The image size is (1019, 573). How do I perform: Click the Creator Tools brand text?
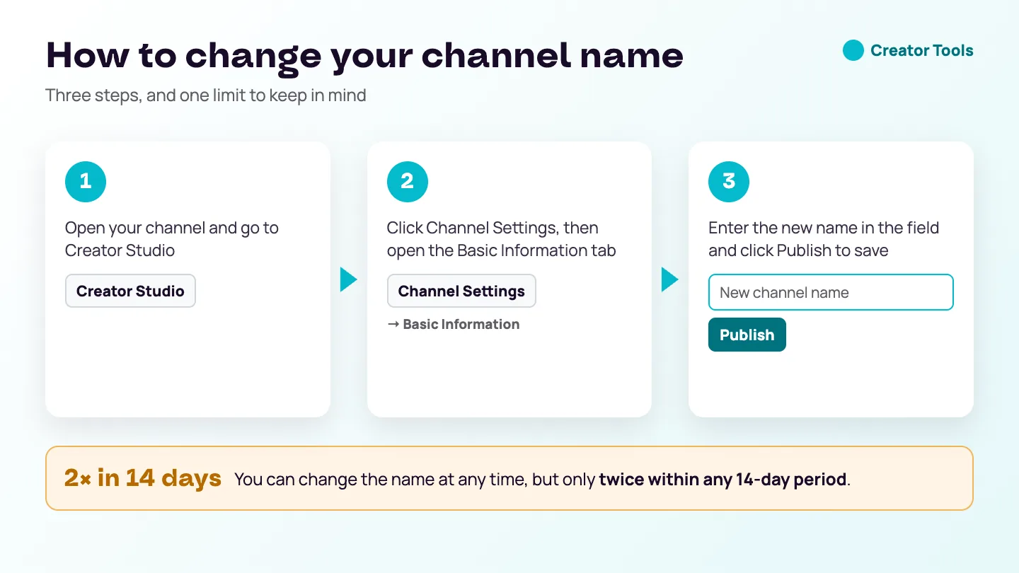pos(921,50)
